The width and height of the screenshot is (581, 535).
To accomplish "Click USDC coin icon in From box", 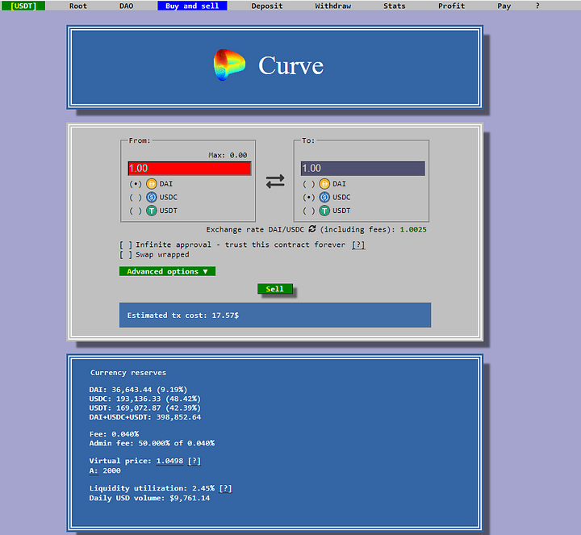I will coord(151,197).
